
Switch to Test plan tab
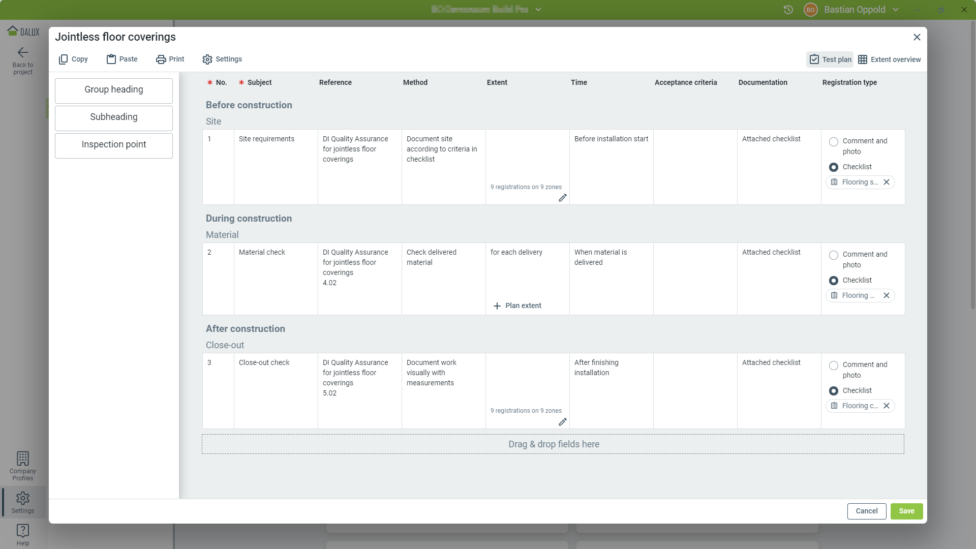pos(830,59)
